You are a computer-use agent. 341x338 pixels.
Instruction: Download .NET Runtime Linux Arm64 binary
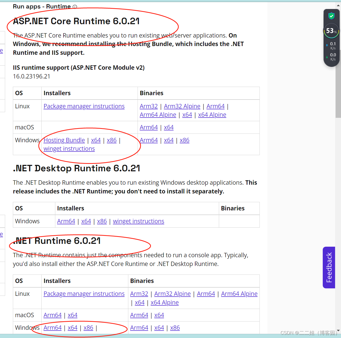point(206,294)
